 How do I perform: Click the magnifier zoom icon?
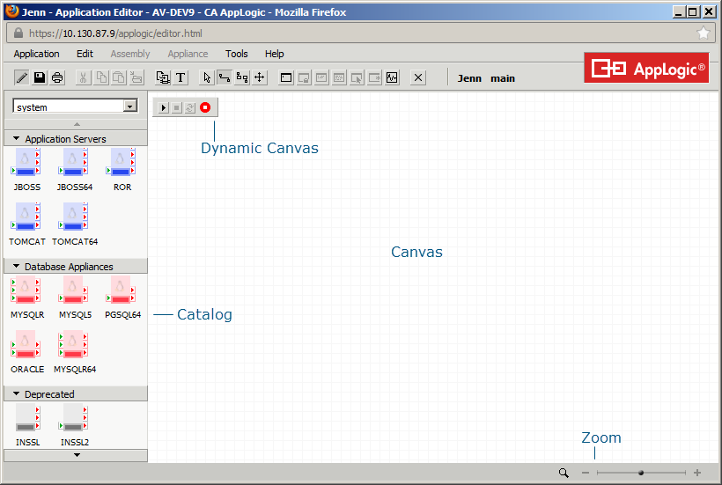[564, 473]
